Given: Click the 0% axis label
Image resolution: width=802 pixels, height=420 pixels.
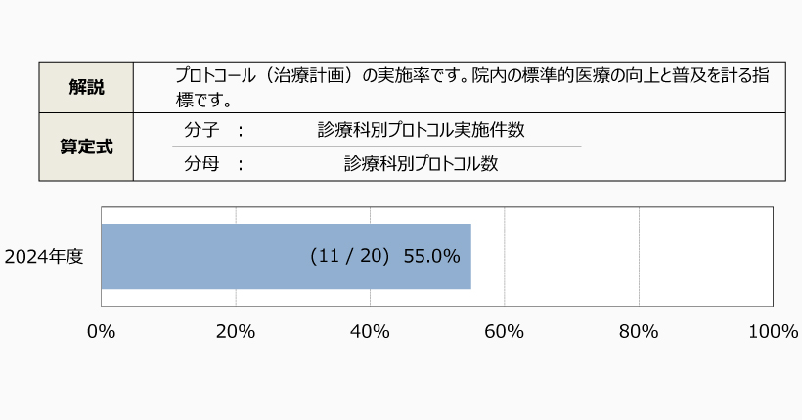Looking at the screenshot, I should (102, 332).
